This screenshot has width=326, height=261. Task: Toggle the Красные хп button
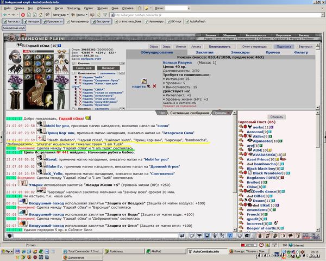[x=53, y=21]
